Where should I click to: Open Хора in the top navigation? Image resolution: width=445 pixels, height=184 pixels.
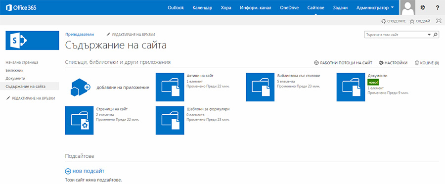pyautogui.click(x=226, y=8)
